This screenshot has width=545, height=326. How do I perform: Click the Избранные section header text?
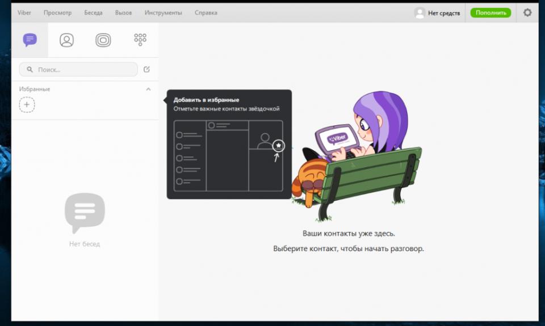coord(35,89)
